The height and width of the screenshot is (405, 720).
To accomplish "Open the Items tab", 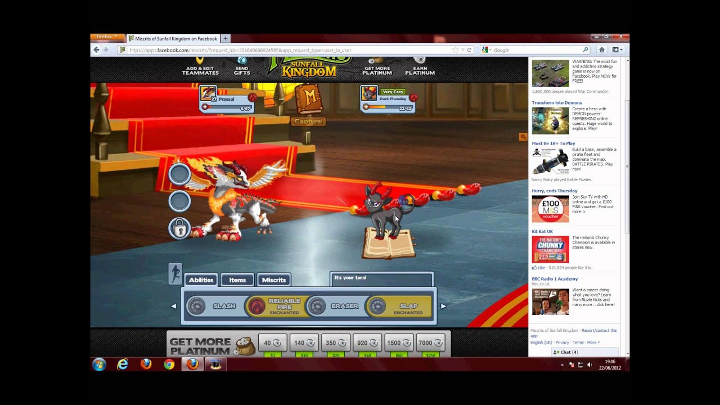I will tap(237, 280).
